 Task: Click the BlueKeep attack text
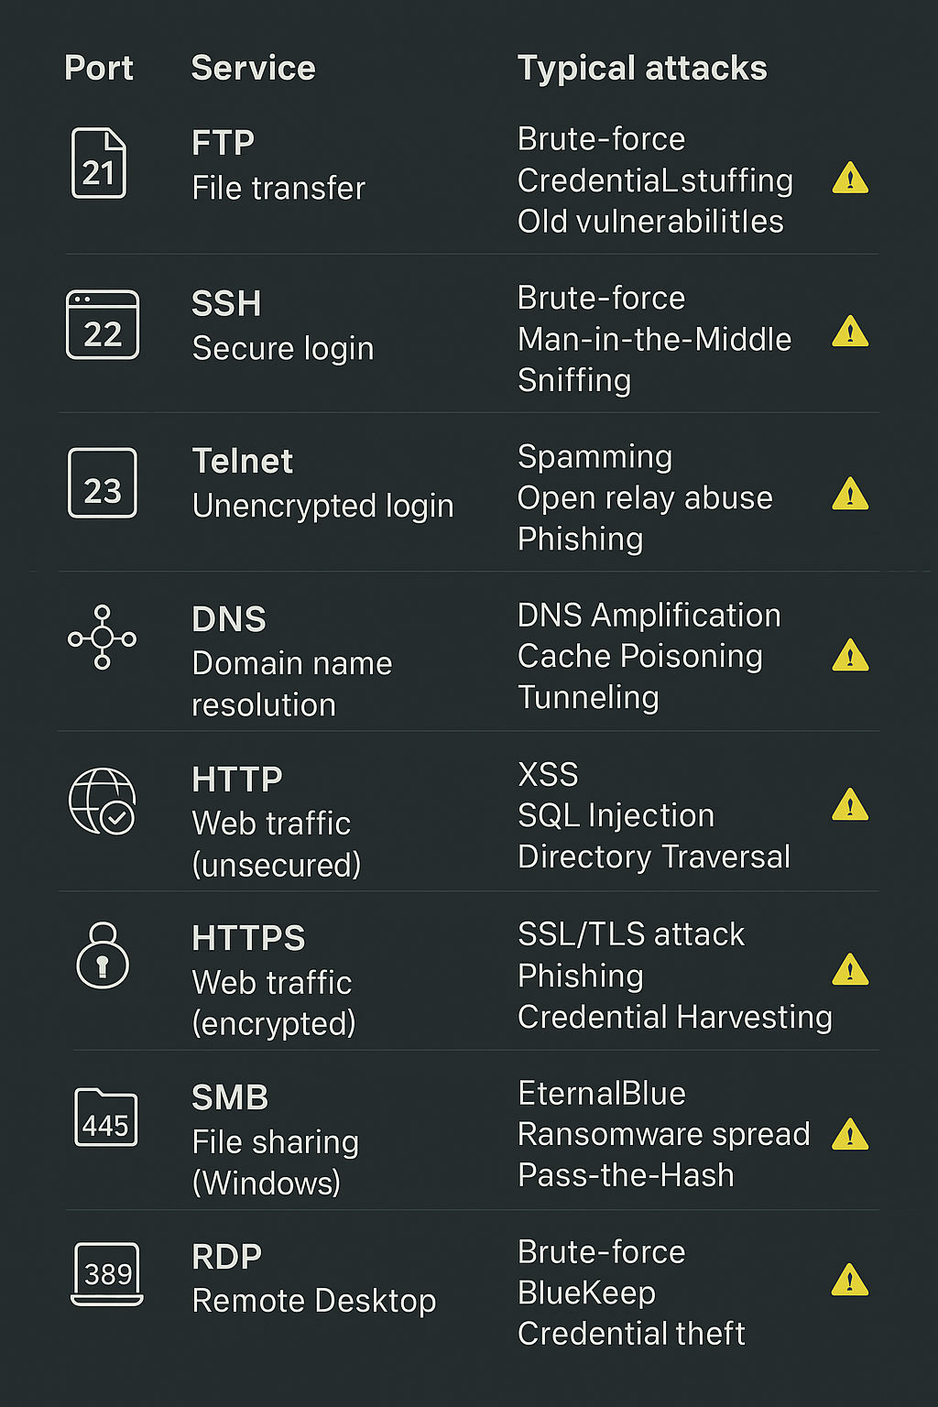pos(586,1292)
